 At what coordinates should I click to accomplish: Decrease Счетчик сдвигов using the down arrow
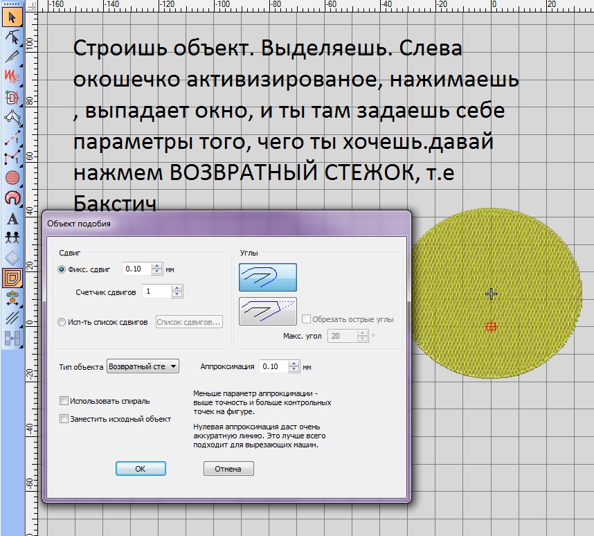177,295
